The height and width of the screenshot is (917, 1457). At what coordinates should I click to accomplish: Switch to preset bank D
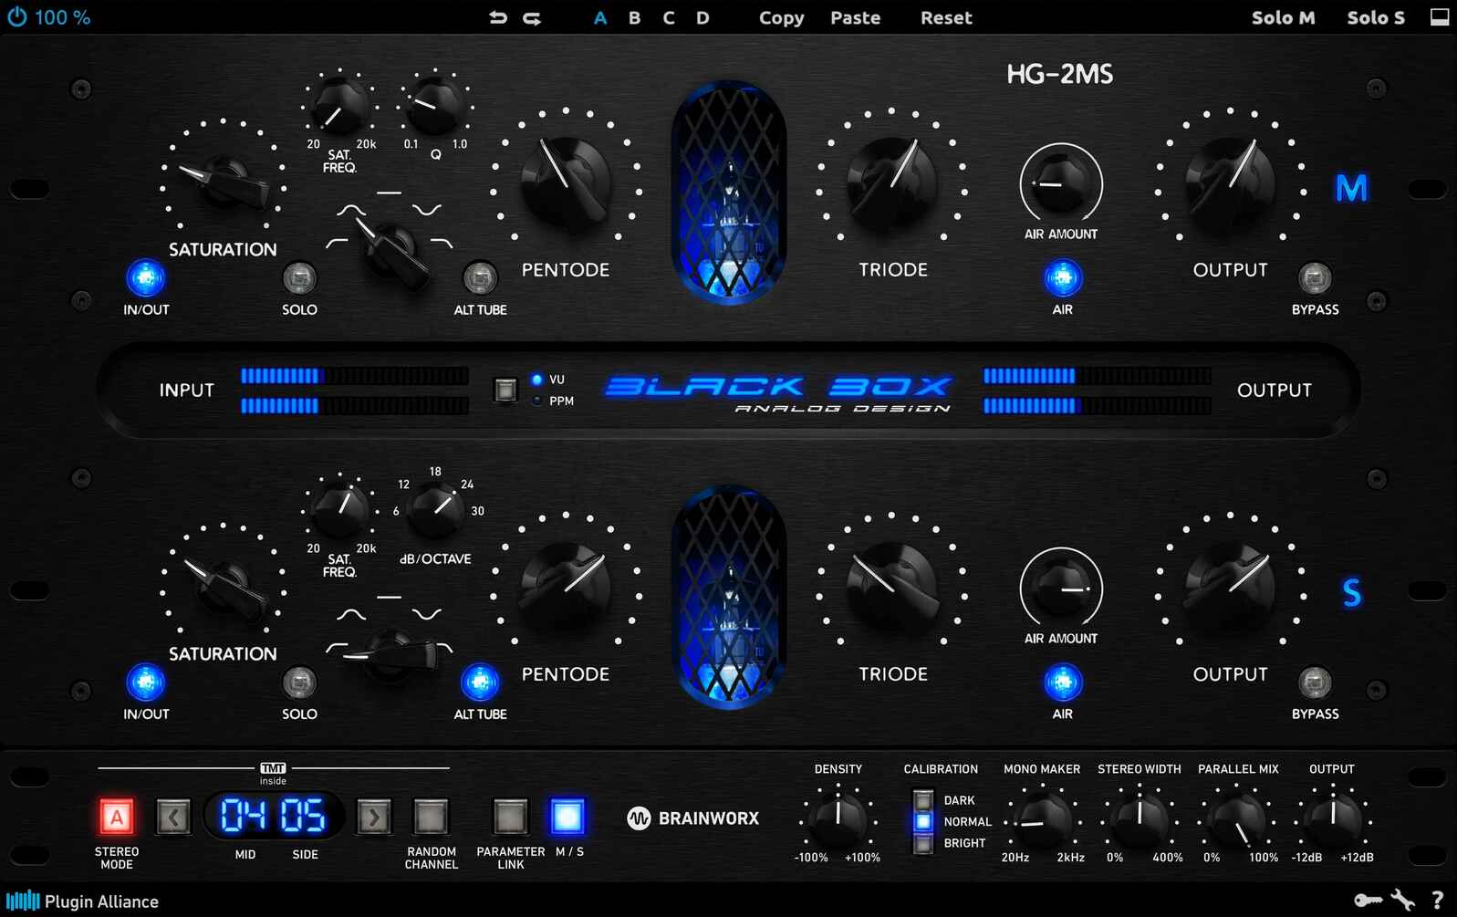[702, 17]
